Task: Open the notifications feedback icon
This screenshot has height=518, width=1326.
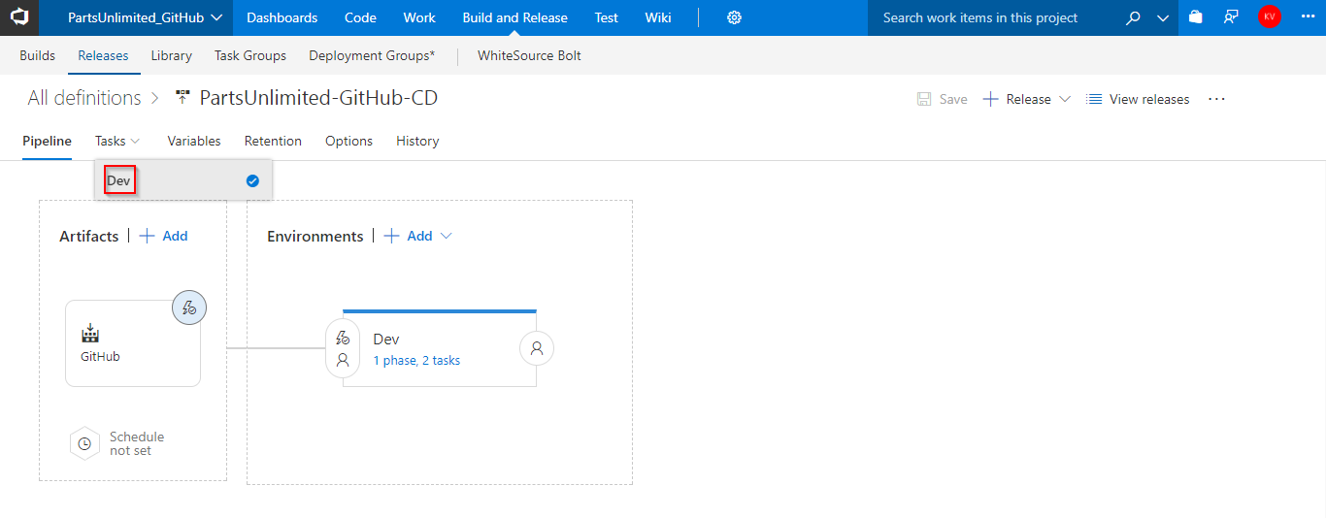Action: [x=1231, y=17]
